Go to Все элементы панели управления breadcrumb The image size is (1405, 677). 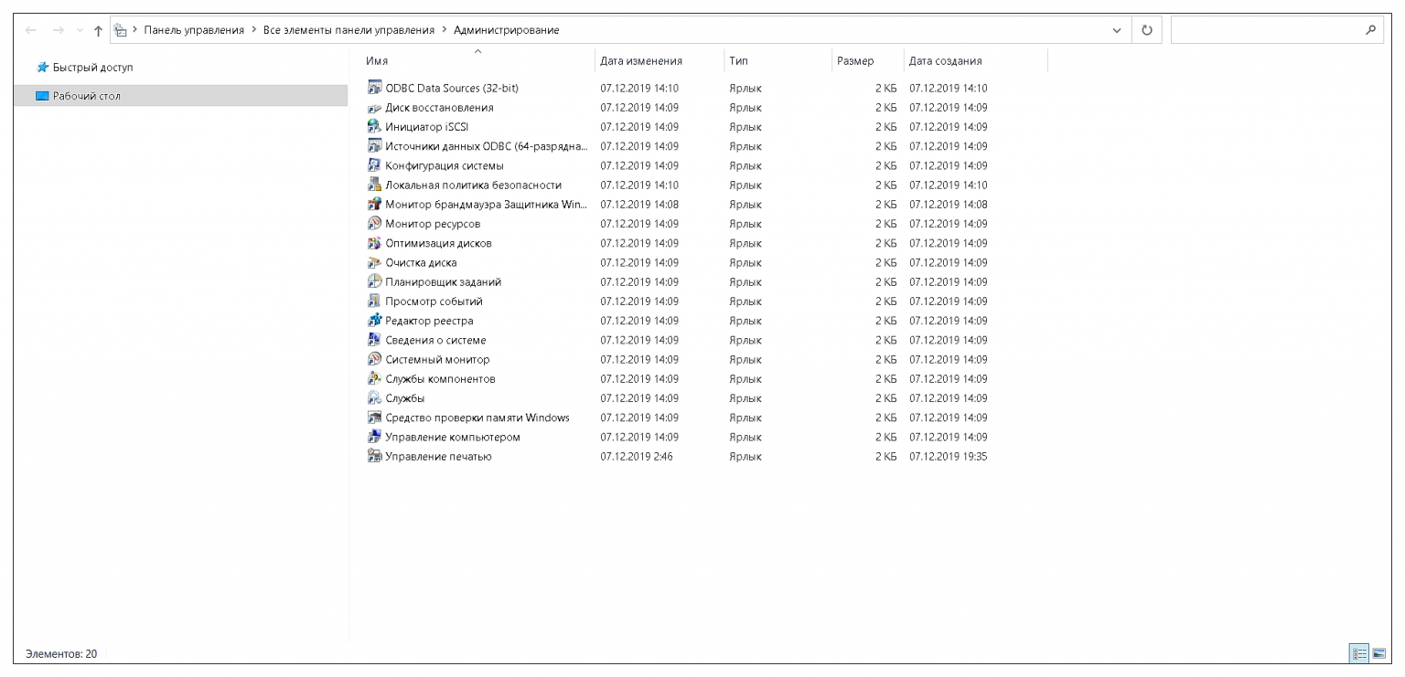coord(349,30)
